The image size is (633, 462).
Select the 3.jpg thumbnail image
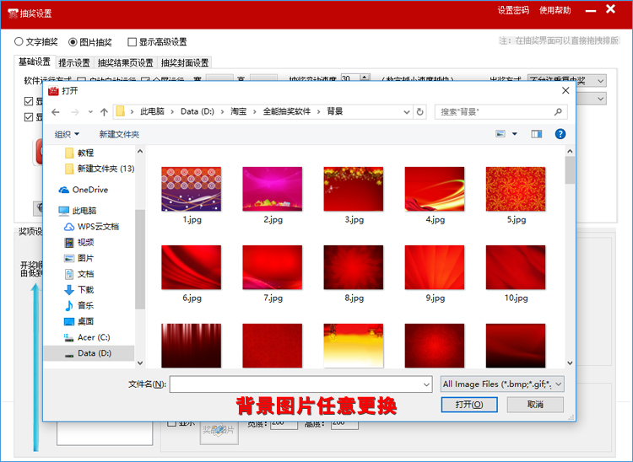pyautogui.click(x=354, y=189)
